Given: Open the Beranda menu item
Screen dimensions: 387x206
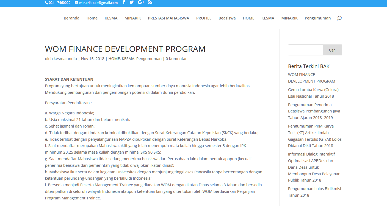Looking at the screenshot, I should (71, 18).
